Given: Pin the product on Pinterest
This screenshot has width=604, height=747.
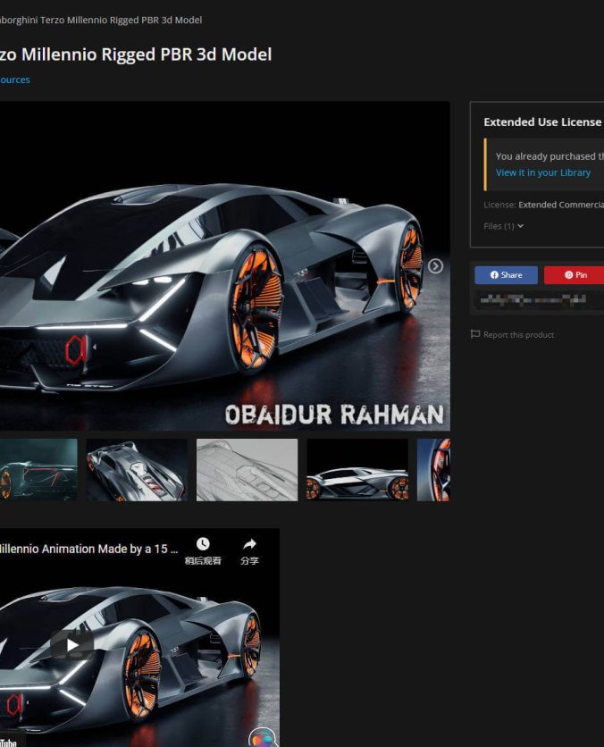Looking at the screenshot, I should (x=575, y=275).
